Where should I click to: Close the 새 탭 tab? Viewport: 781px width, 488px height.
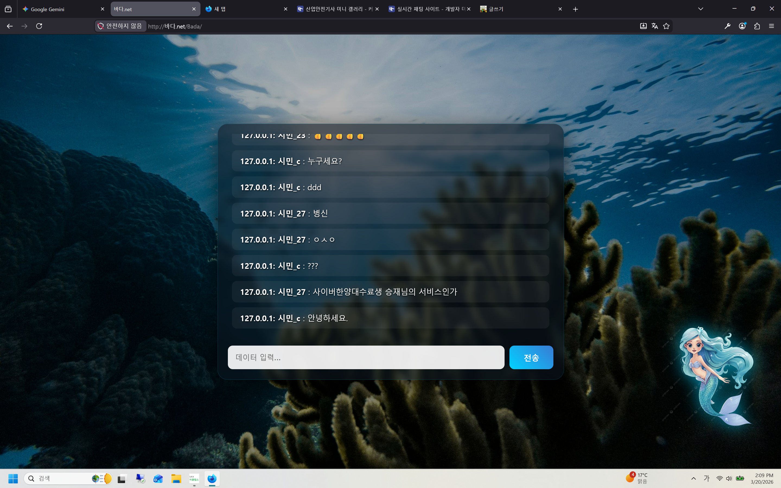(x=285, y=9)
